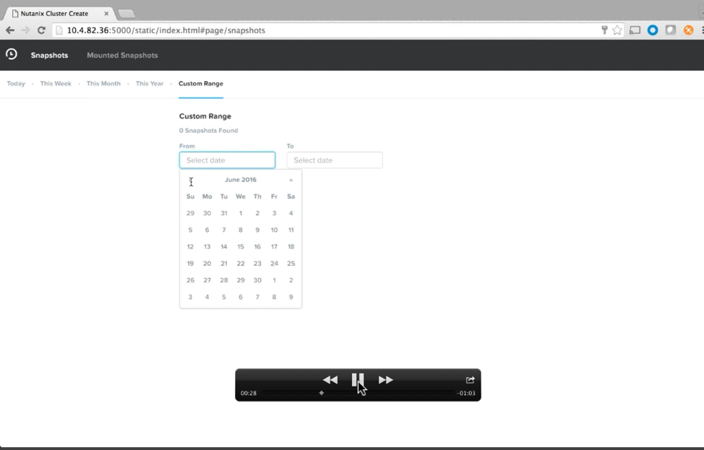
Task: Select June 30 in the calendar
Action: [257, 280]
